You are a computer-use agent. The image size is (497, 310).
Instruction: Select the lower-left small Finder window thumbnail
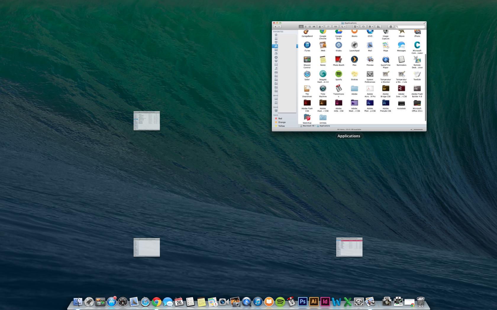tap(147, 247)
